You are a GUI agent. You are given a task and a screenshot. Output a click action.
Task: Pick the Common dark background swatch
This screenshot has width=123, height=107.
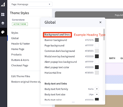(x=97, y=51)
